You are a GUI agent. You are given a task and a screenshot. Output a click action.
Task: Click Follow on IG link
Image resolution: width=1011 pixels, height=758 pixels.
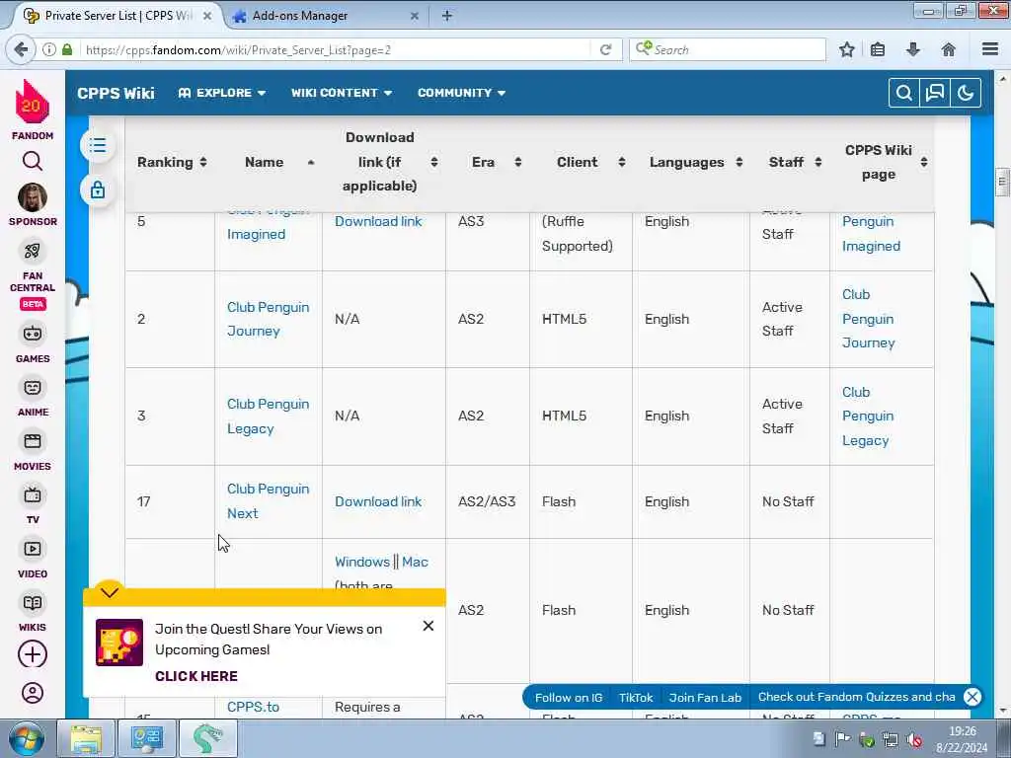tap(568, 698)
